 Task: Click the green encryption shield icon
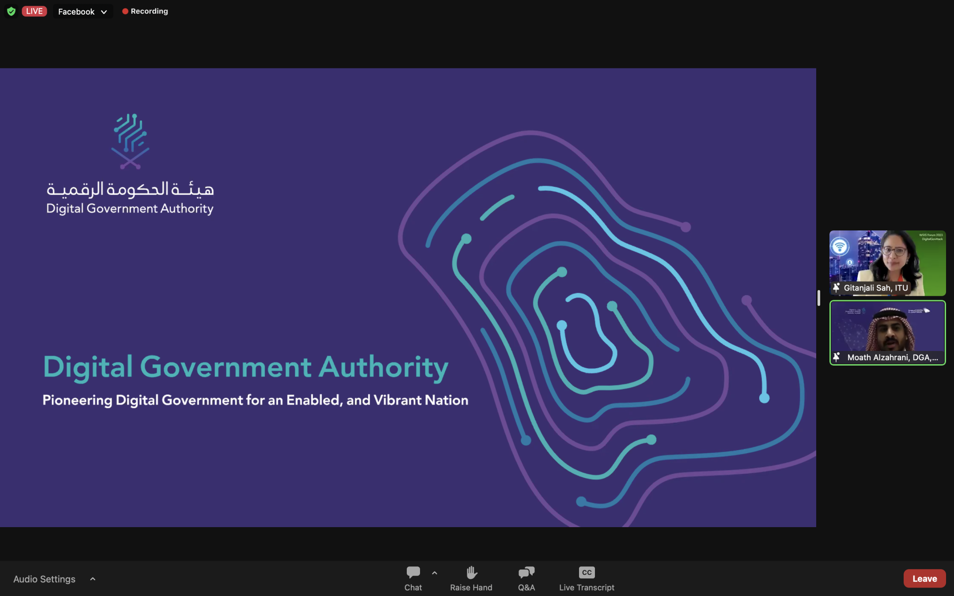[11, 11]
